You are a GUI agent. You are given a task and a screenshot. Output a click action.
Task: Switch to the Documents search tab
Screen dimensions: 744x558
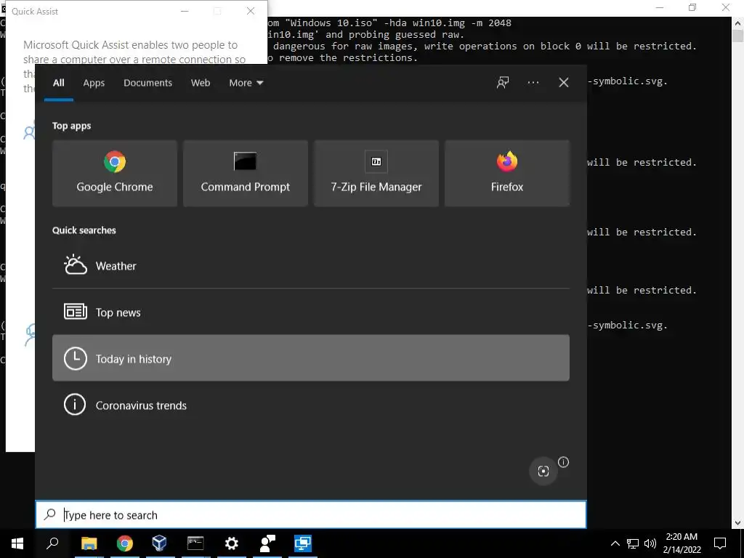147,83
